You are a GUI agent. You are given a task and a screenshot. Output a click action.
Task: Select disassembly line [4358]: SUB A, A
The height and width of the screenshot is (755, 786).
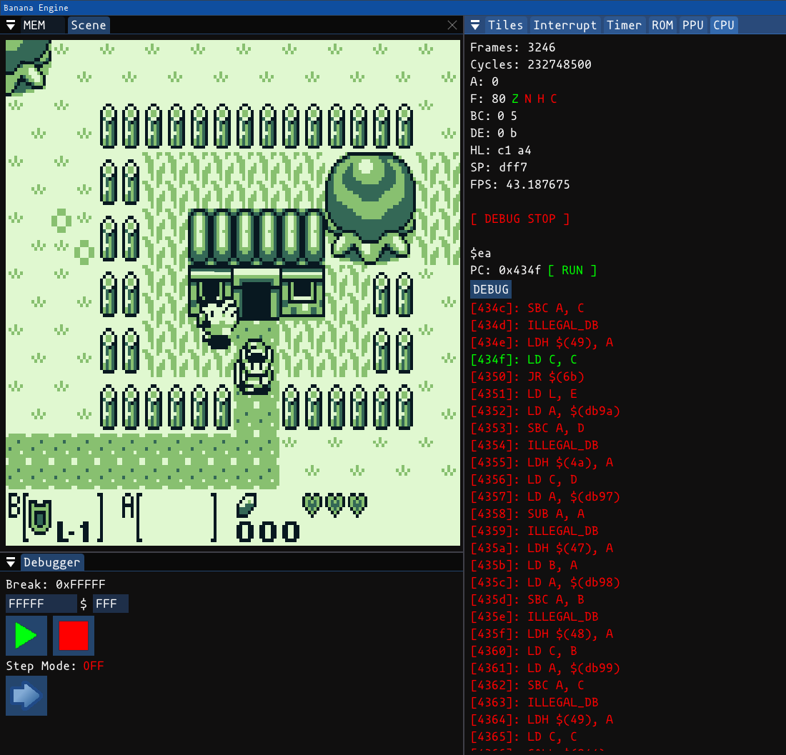click(527, 514)
